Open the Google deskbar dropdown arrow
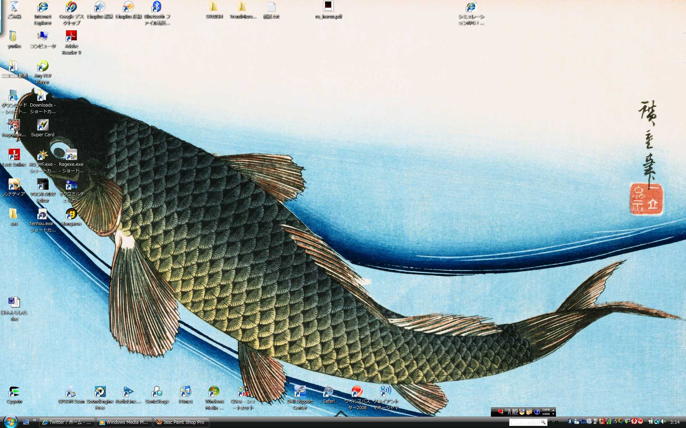Viewport: 686px width, 428px height. pos(551,422)
